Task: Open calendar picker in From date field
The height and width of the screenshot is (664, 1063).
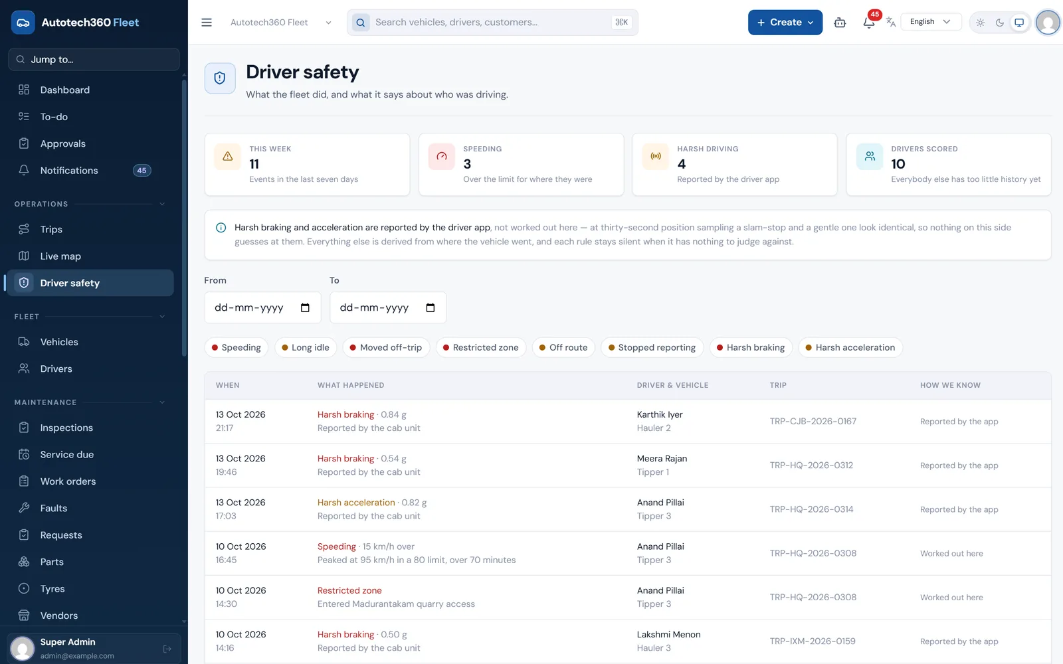Action: (305, 307)
